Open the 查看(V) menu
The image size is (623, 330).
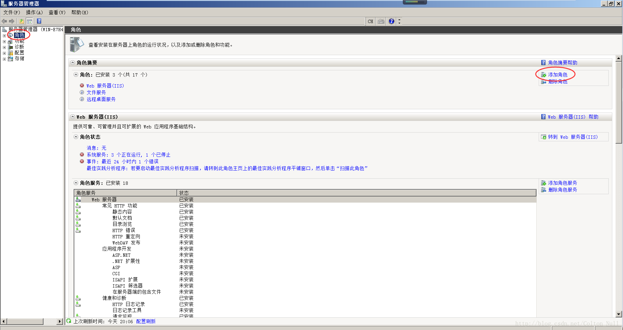point(57,12)
